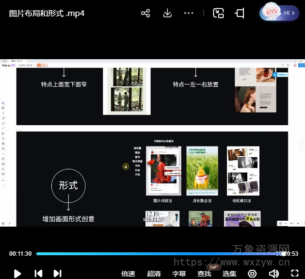The height and width of the screenshot is (279, 305).
Task: Click the 图片相框法 poster thumbnail in video
Action: coord(163,171)
